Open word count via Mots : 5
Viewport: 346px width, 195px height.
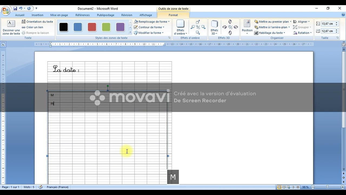point(29,187)
